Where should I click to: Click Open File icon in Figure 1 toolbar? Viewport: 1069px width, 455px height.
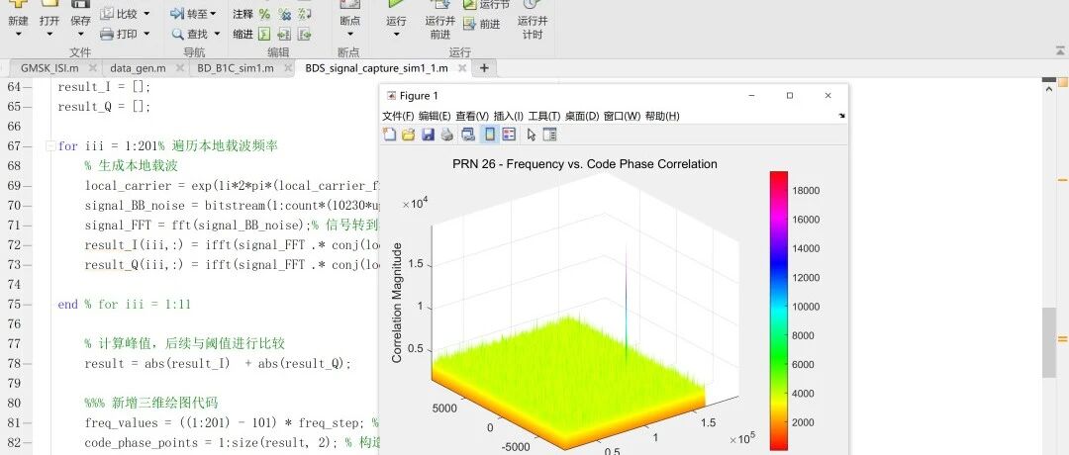pyautogui.click(x=409, y=135)
